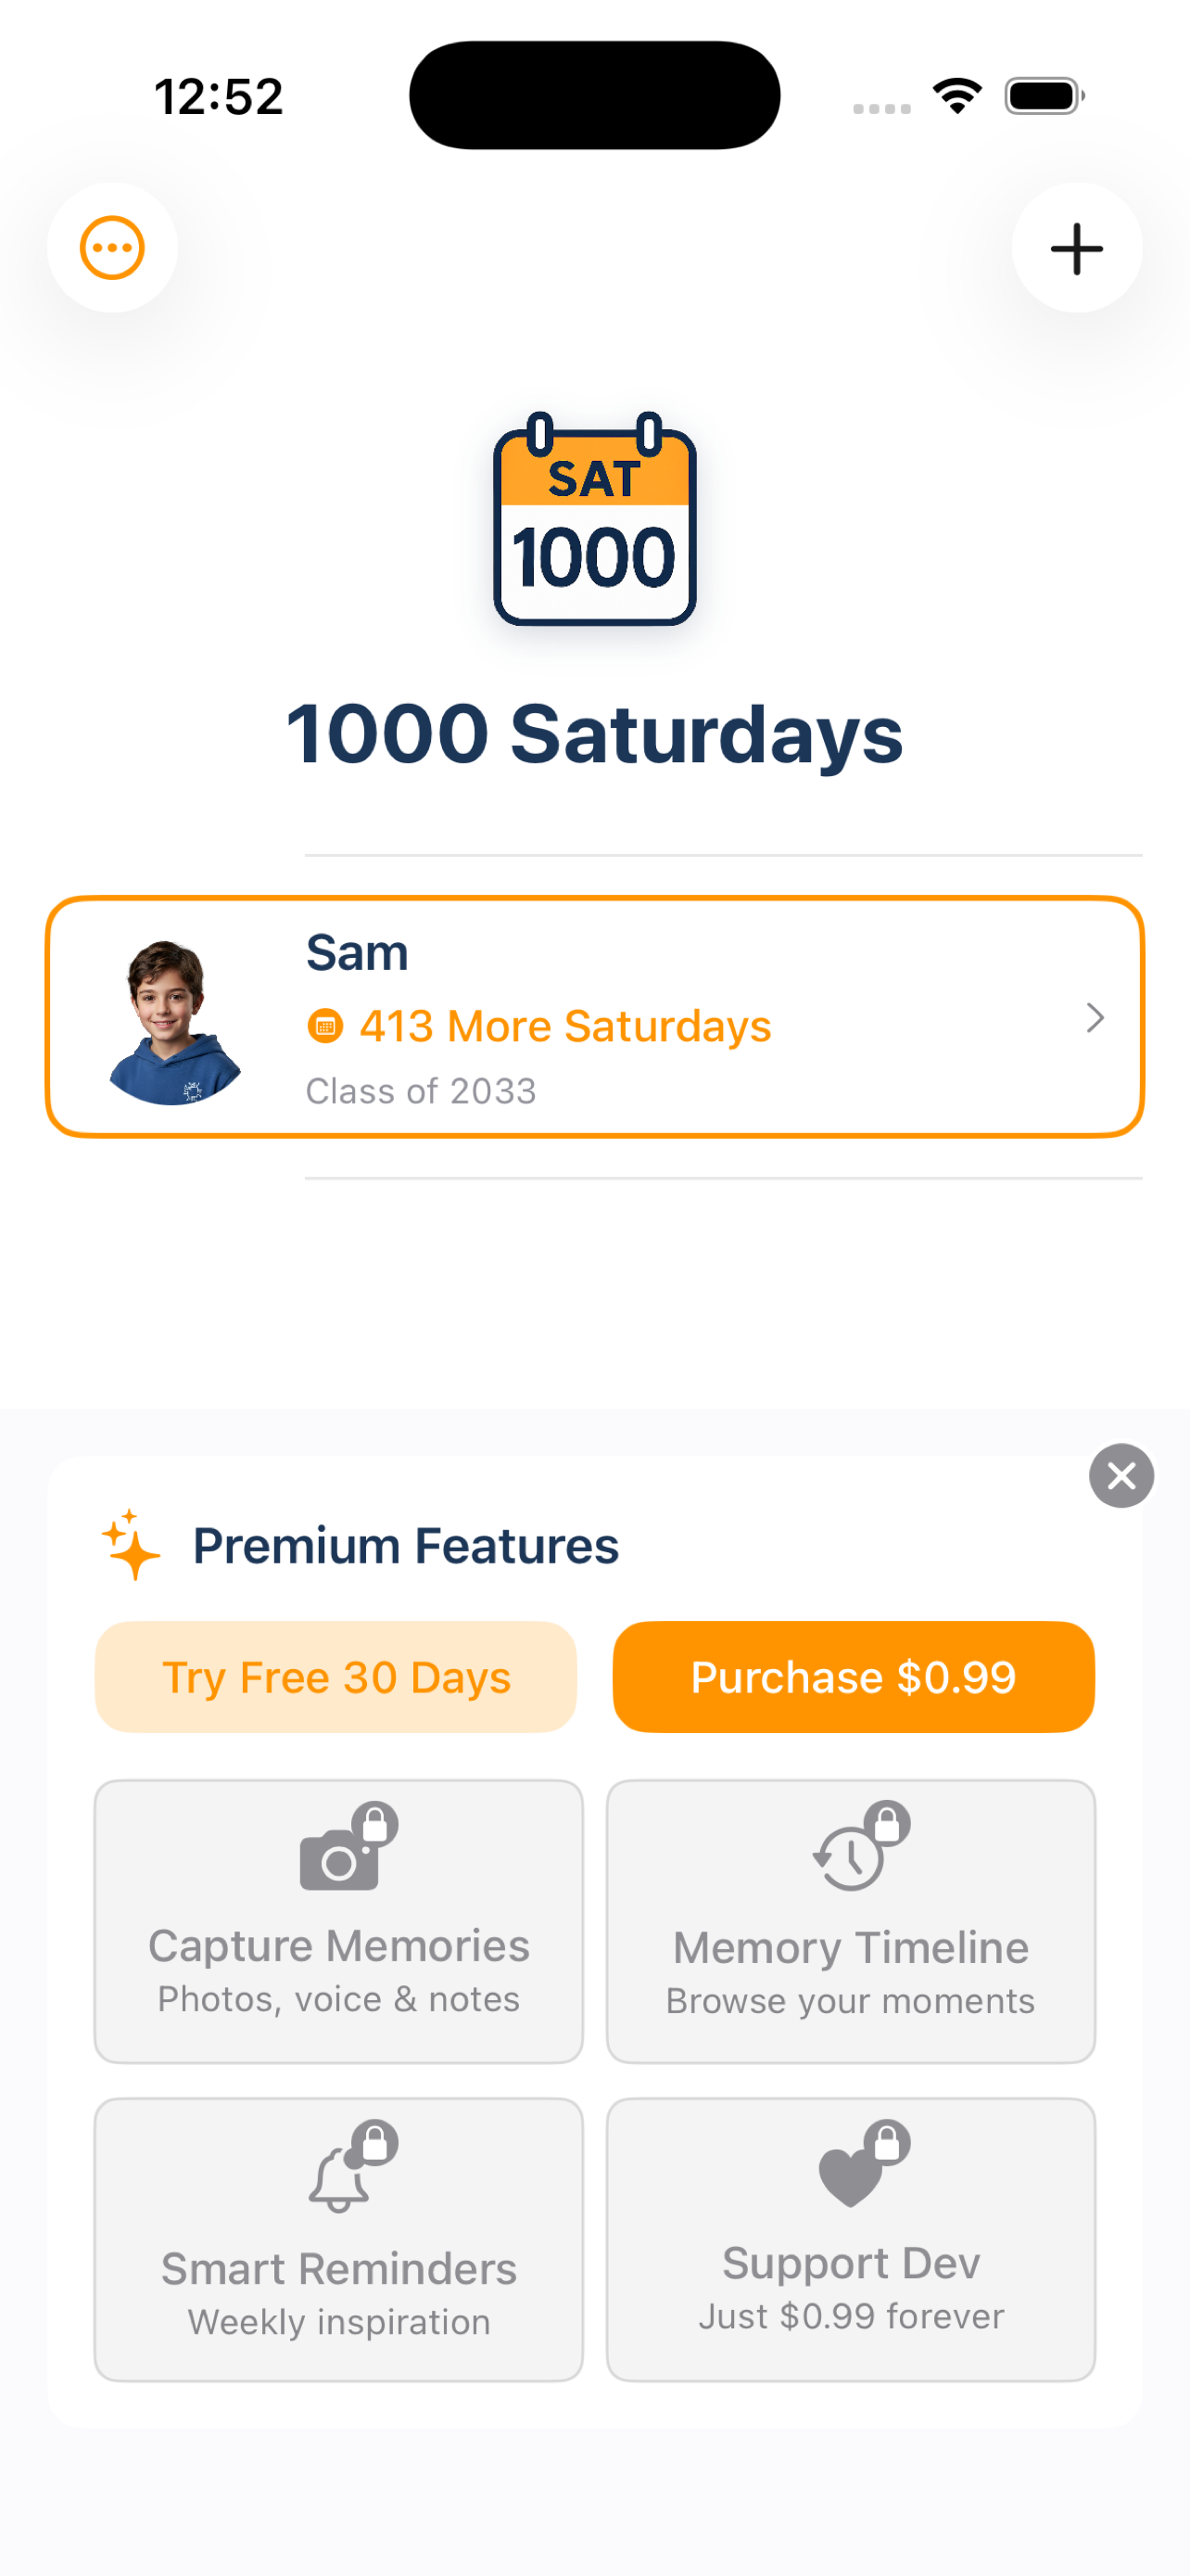This screenshot has width=1190, height=2576.
Task: Tap the 413 More Saturdays countdown text
Action: (x=565, y=1026)
